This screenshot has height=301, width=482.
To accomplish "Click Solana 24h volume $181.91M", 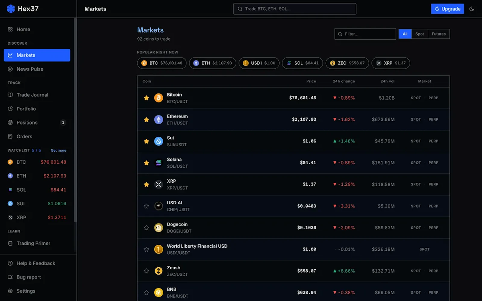I will (x=383, y=163).
